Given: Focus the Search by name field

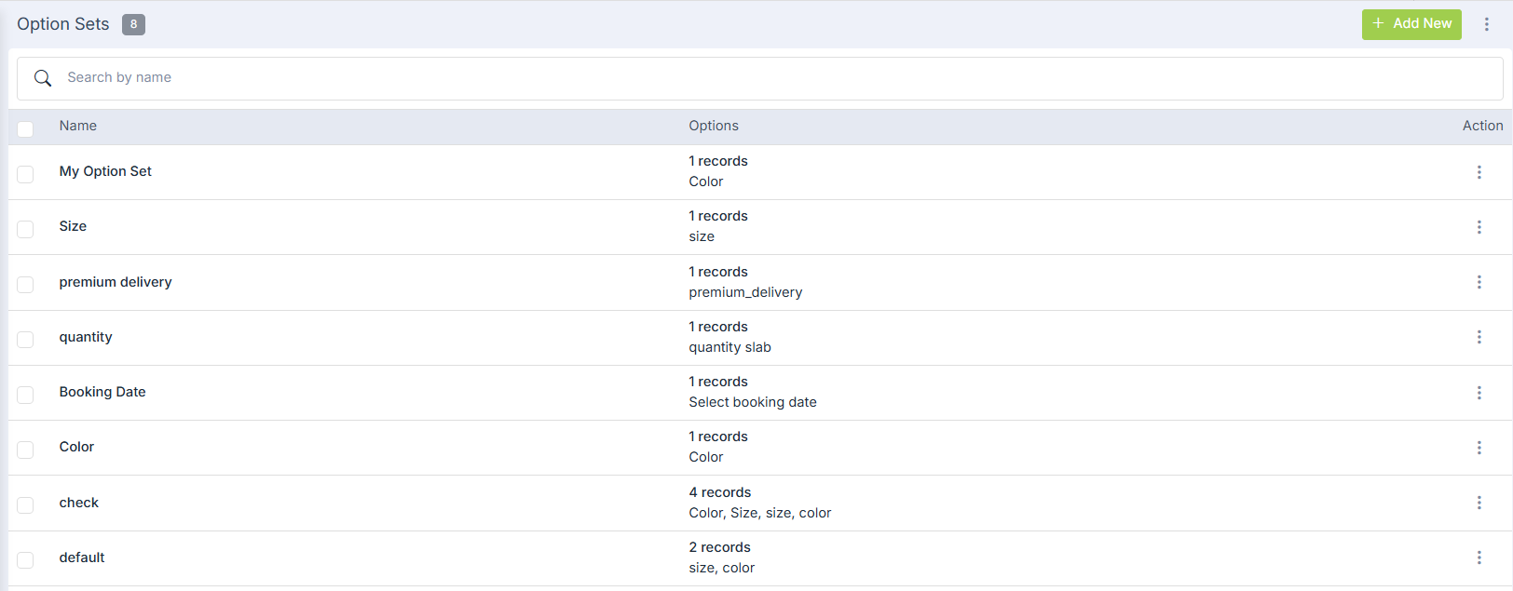Looking at the screenshot, I should pyautogui.click(x=745, y=78).
